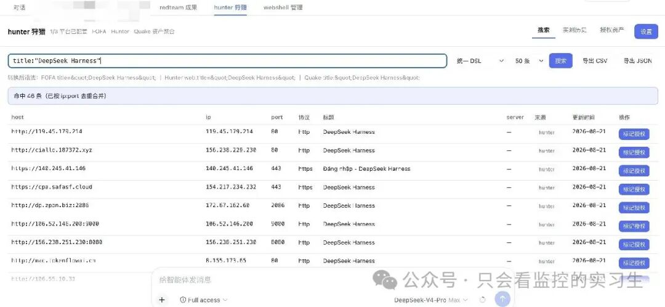Click host https://140.245.41.146
Image resolution: width=665 pixels, height=307 pixels.
click(x=49, y=168)
